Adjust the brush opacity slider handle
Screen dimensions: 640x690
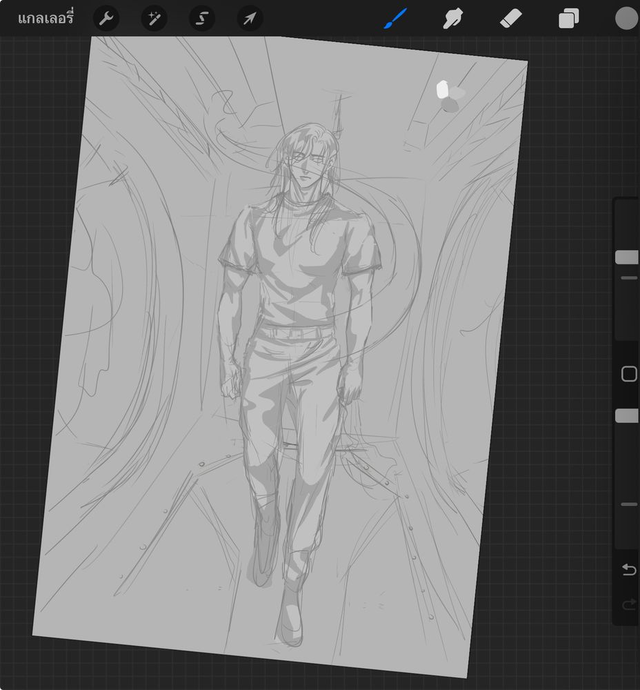[627, 415]
